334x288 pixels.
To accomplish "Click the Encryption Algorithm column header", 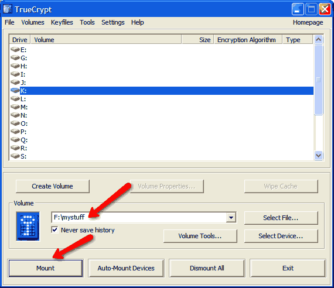I will (x=248, y=40).
